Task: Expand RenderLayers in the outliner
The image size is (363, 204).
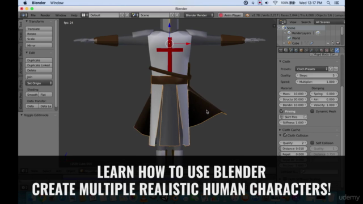Action: click(285, 33)
